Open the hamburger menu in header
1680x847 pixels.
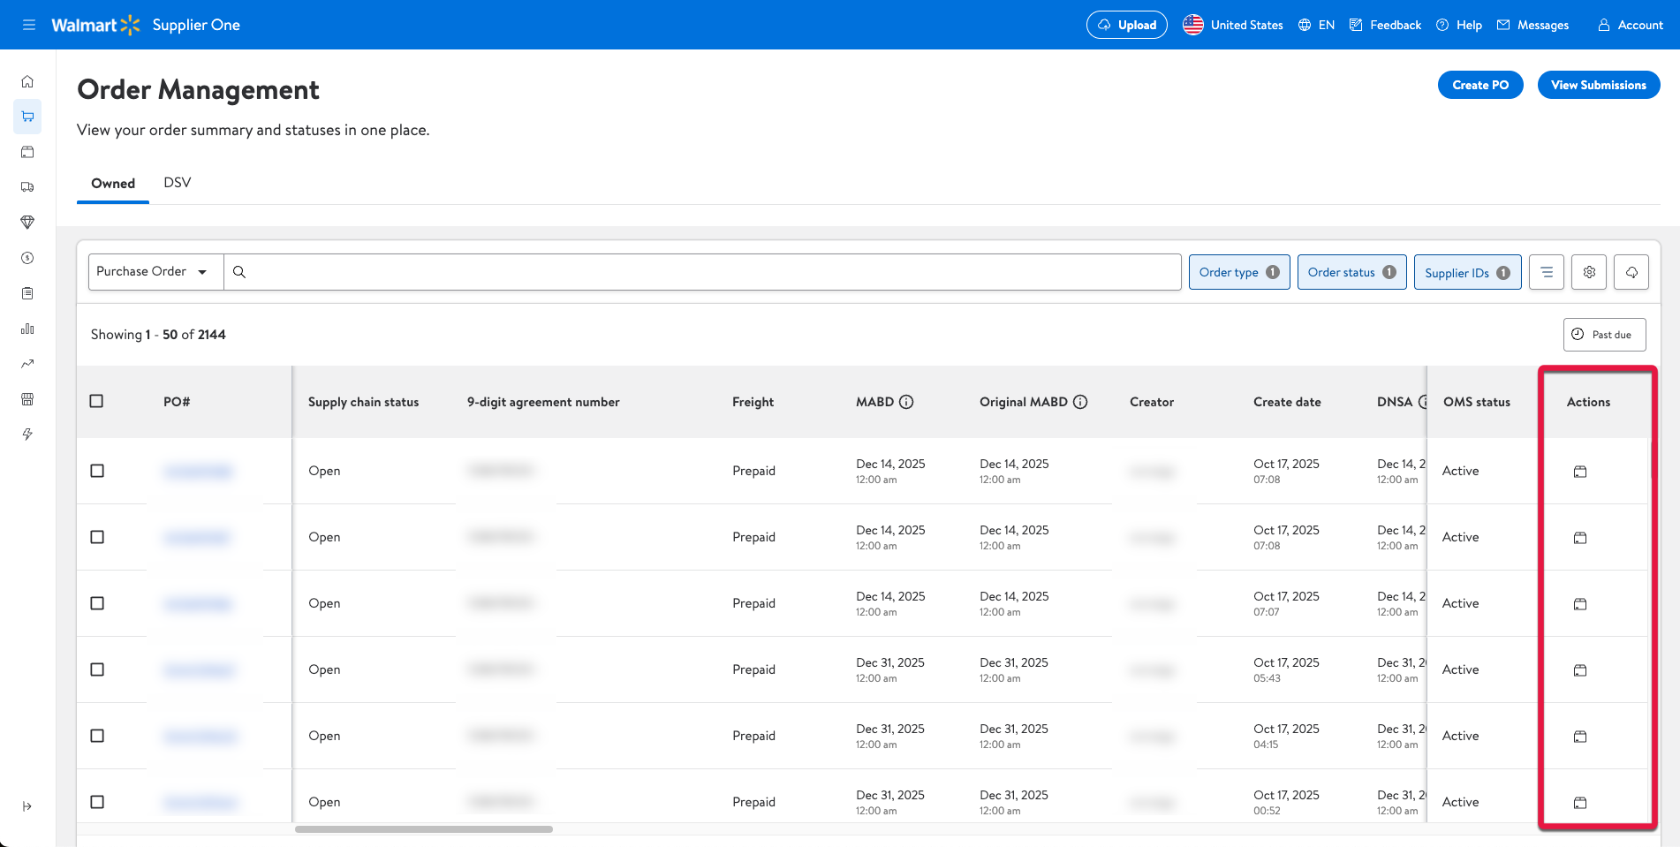(x=29, y=25)
